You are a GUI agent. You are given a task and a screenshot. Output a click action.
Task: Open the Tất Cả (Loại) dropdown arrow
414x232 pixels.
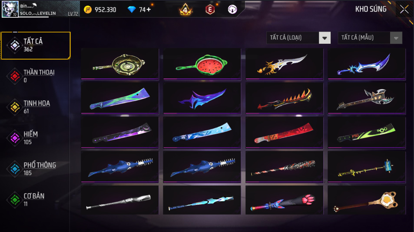pyautogui.click(x=325, y=38)
